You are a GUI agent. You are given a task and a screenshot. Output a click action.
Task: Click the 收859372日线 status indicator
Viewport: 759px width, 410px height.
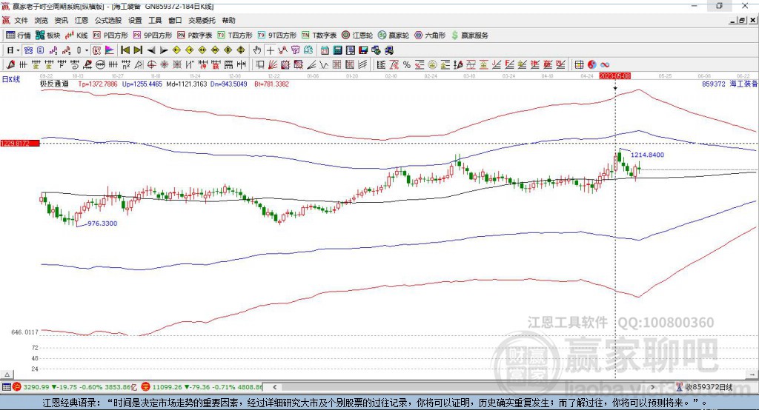[x=704, y=387]
